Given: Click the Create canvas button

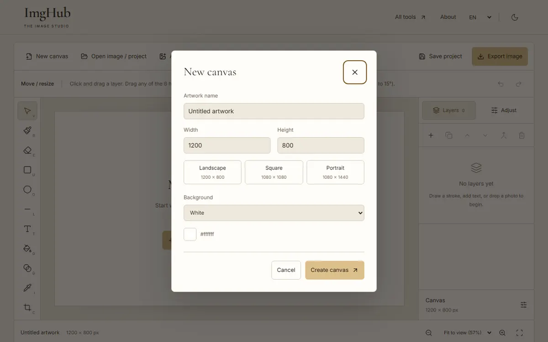Looking at the screenshot, I should [x=335, y=270].
